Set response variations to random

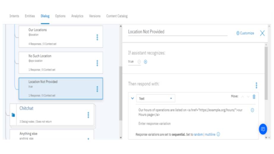(198, 134)
